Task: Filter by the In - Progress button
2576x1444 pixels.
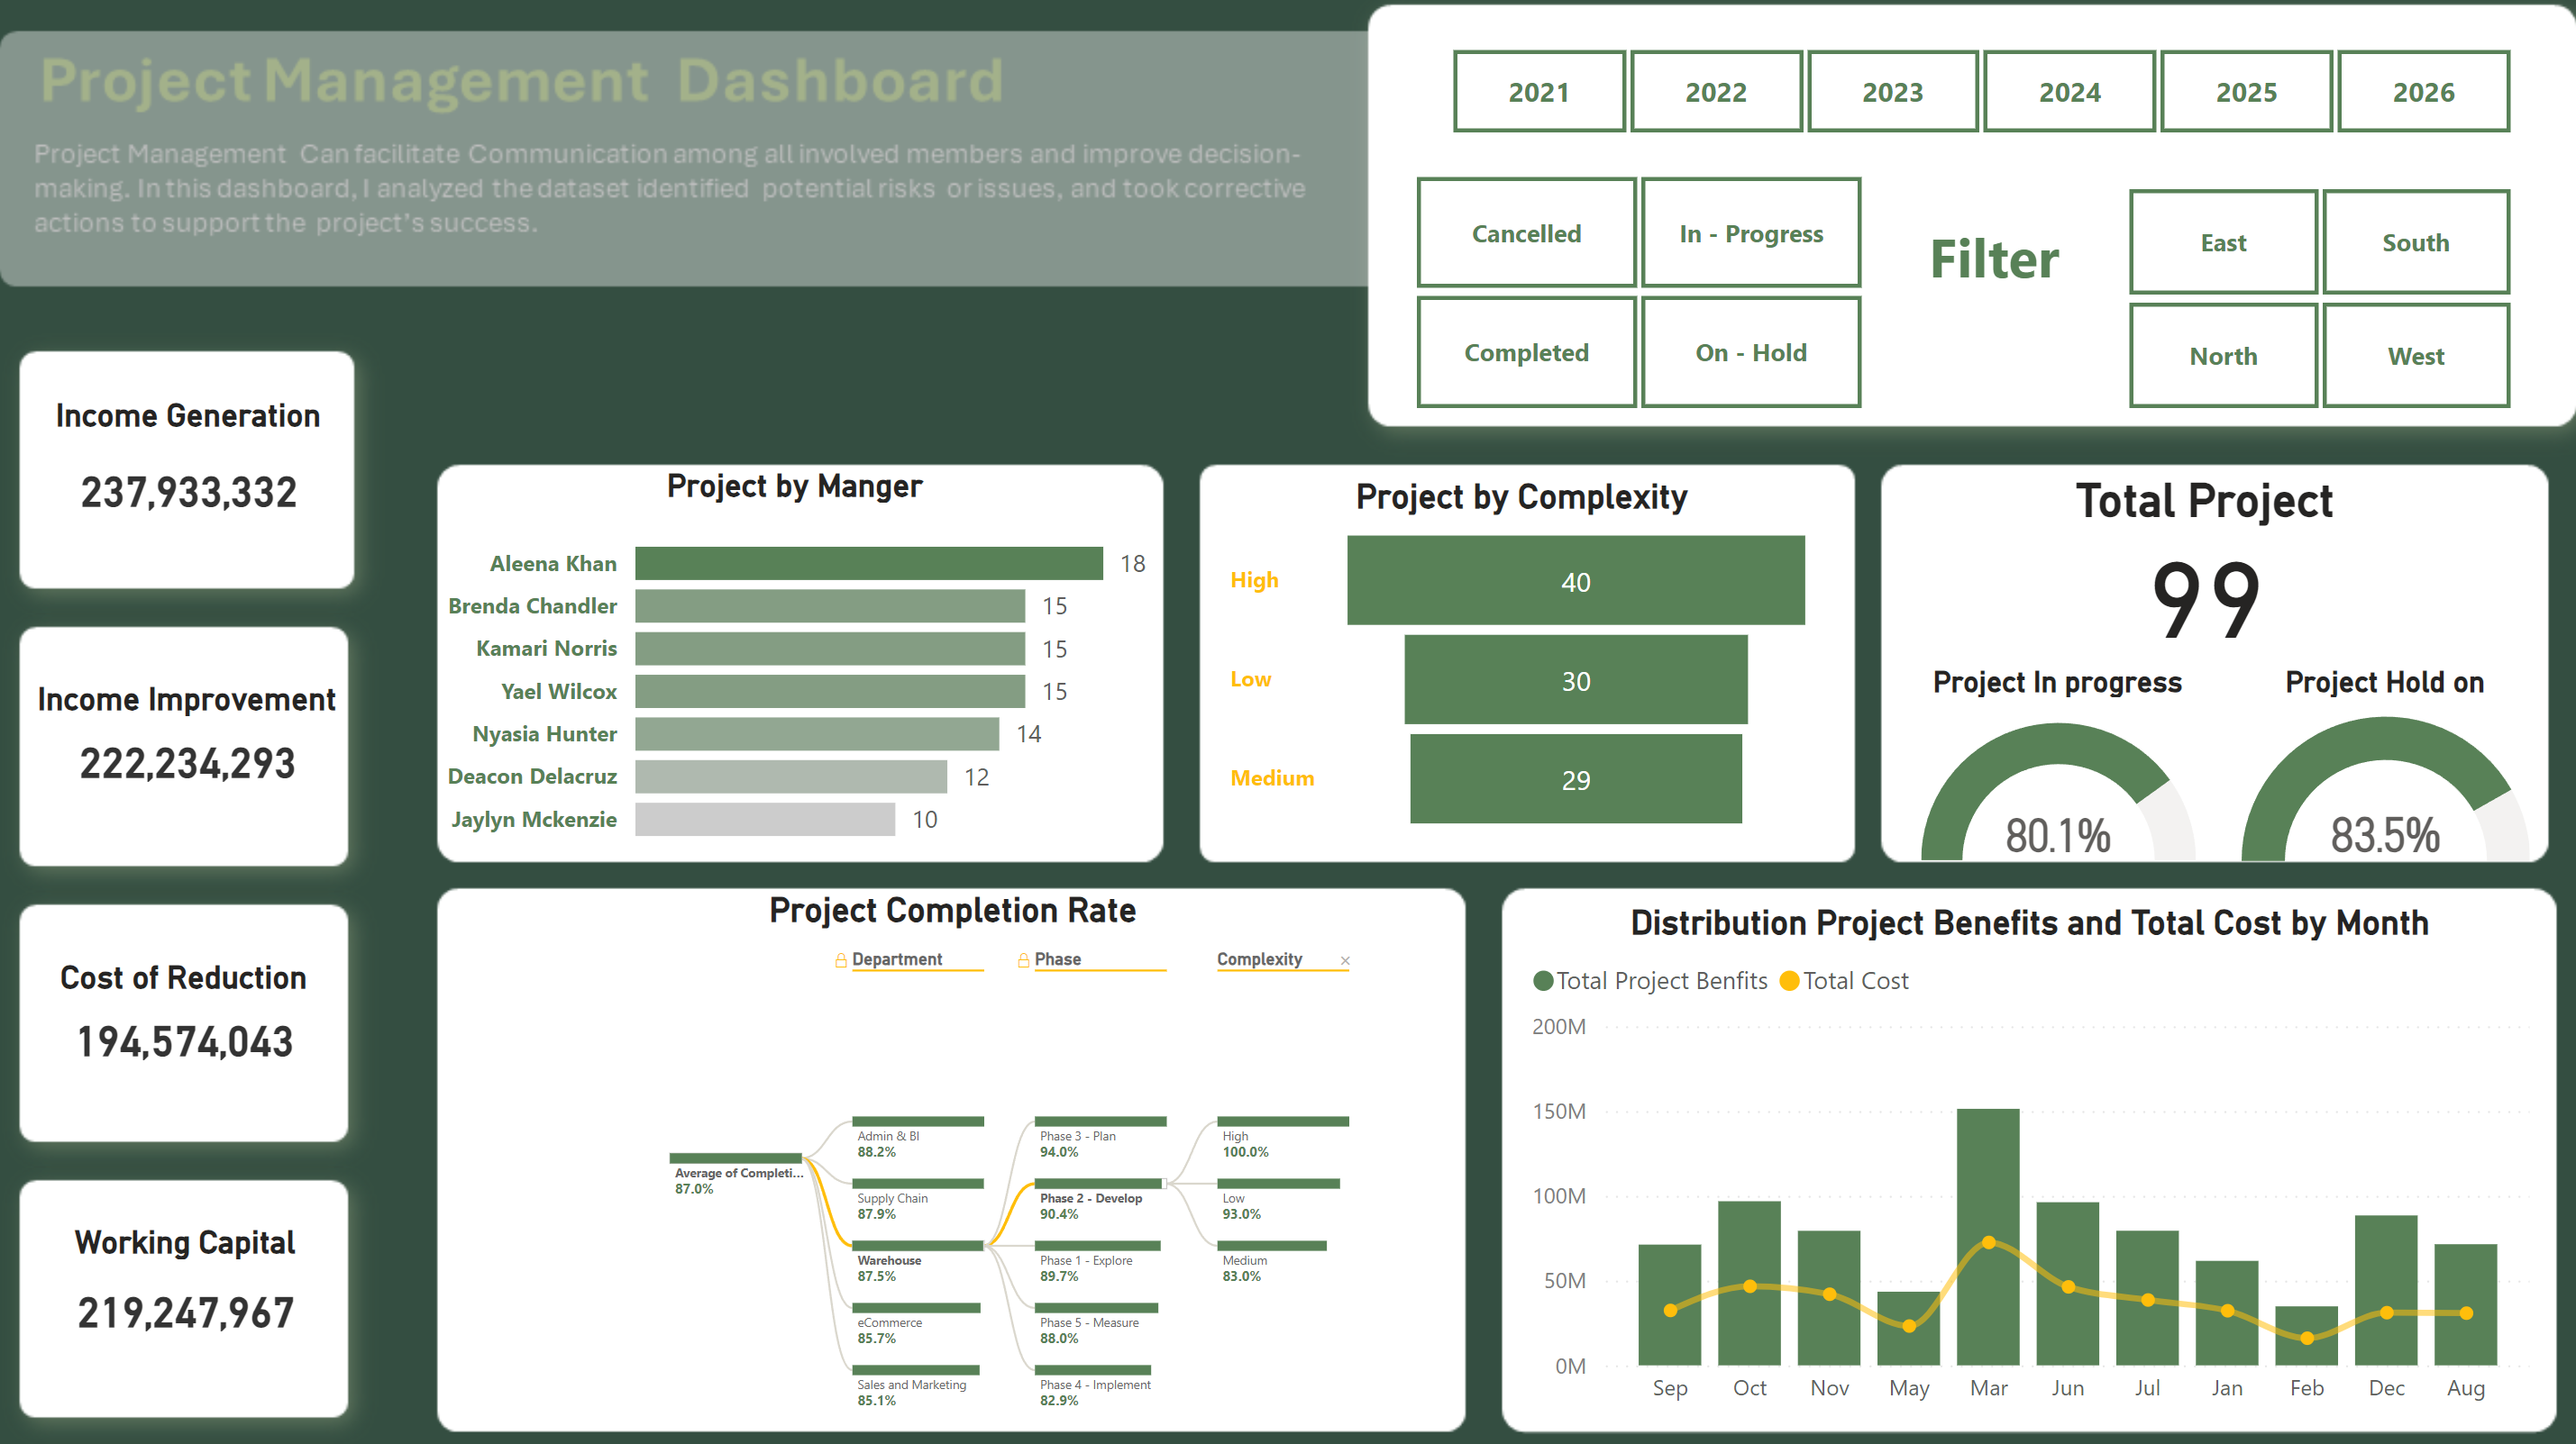Action: 1750,232
